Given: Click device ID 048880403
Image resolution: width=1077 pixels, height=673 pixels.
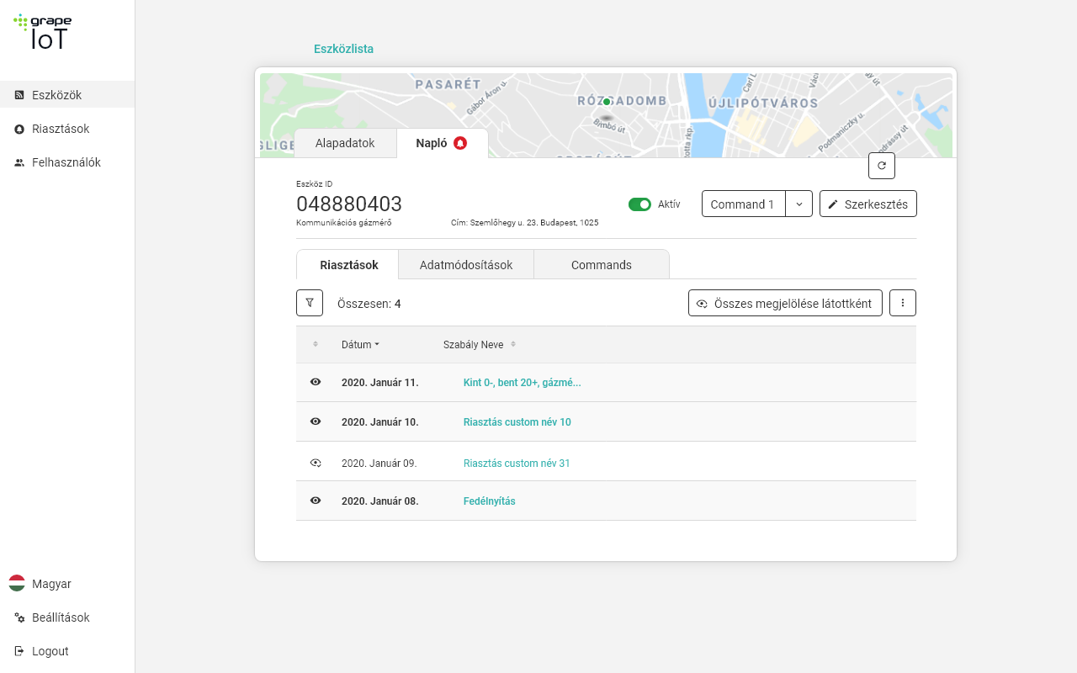Looking at the screenshot, I should pos(349,204).
